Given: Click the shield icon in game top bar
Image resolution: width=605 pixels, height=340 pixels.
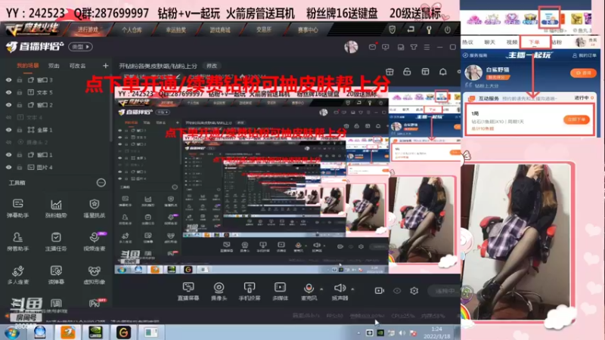Looking at the screenshot, I should (x=392, y=29).
